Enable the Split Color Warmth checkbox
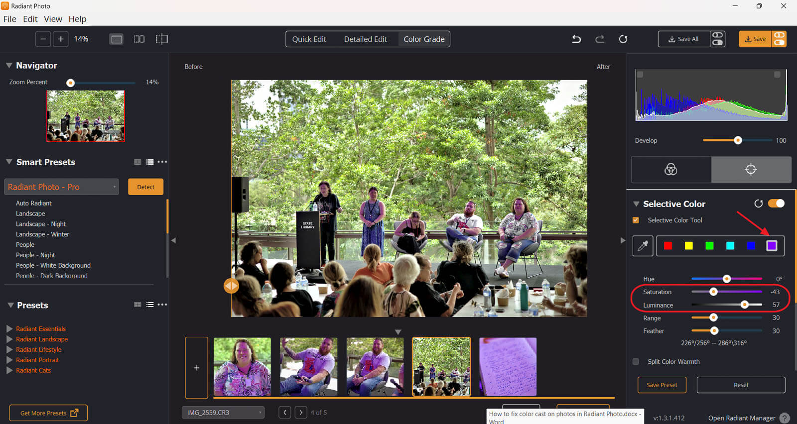 [636, 362]
